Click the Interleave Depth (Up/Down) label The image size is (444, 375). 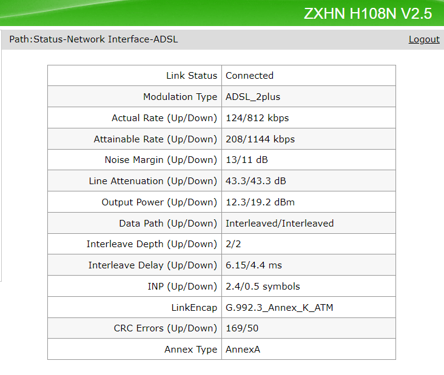pos(152,244)
